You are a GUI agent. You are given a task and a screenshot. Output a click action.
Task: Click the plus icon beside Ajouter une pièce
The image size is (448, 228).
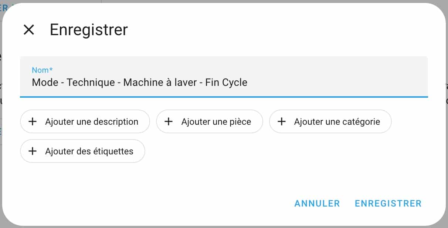[x=169, y=121]
